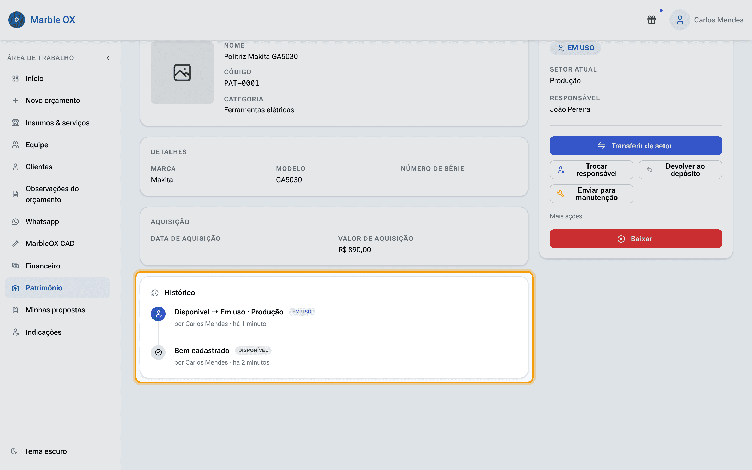
Task: Click the acquisition value R$ 890,00
Action: point(355,250)
